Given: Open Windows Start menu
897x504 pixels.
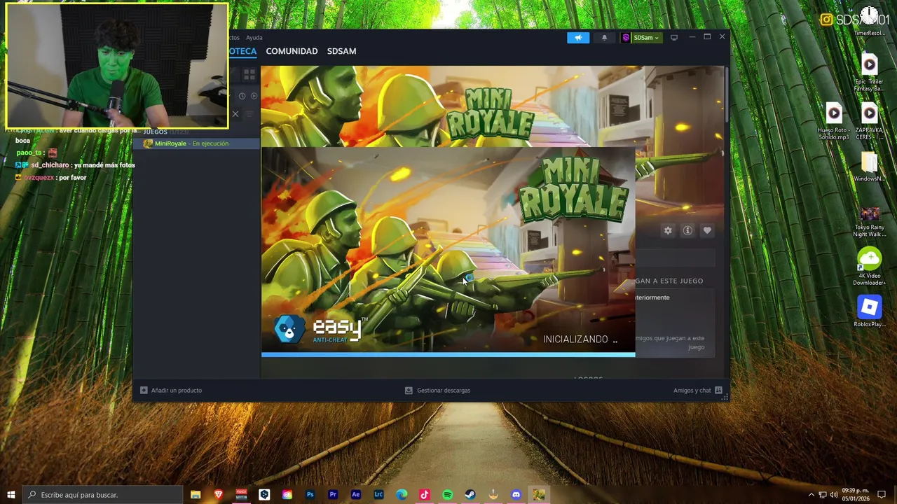Looking at the screenshot, I should coord(11,495).
